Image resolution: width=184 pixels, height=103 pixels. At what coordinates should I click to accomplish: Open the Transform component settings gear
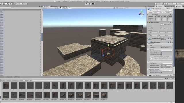point(172,15)
